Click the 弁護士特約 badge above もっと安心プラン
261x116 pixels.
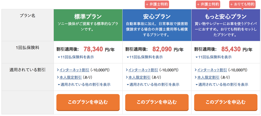pyautogui.click(x=208, y=4)
